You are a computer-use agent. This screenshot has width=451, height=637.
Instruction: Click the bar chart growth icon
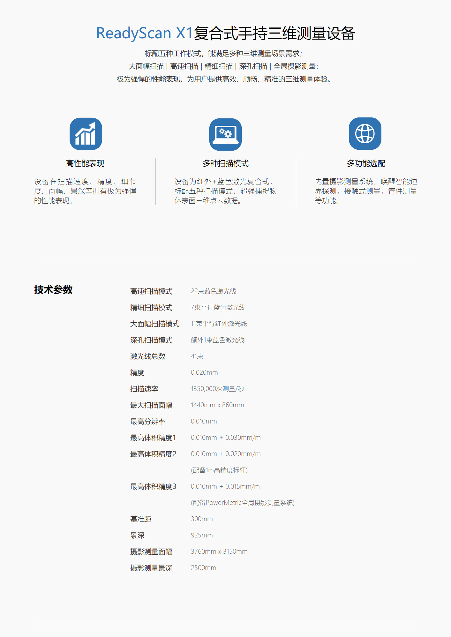86,134
